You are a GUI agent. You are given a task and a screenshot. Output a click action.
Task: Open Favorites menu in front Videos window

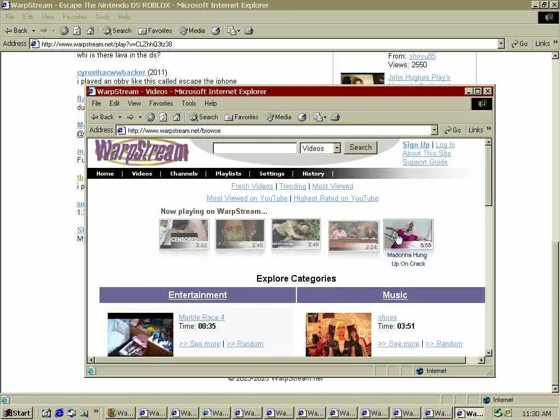click(x=161, y=103)
